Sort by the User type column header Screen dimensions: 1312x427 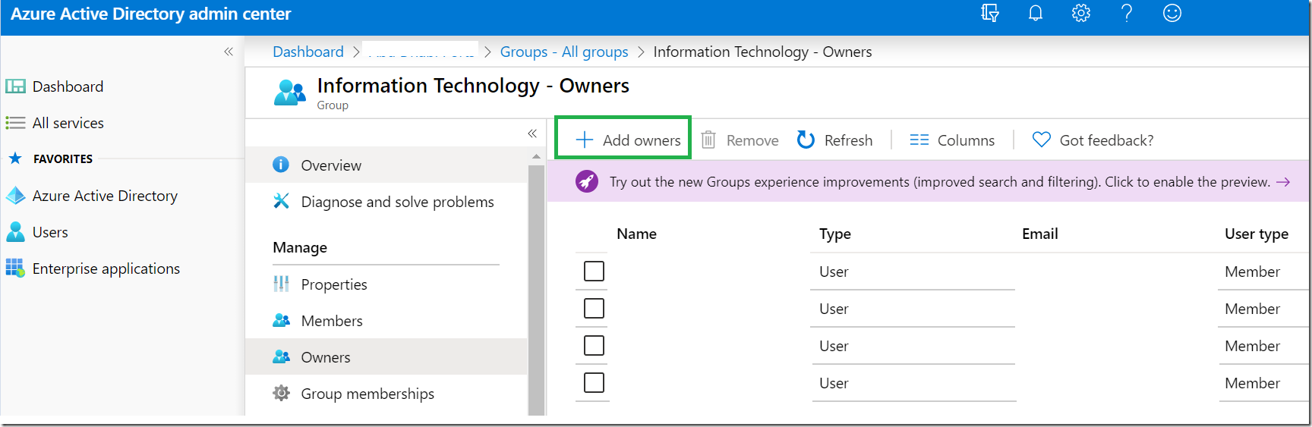click(x=1257, y=234)
